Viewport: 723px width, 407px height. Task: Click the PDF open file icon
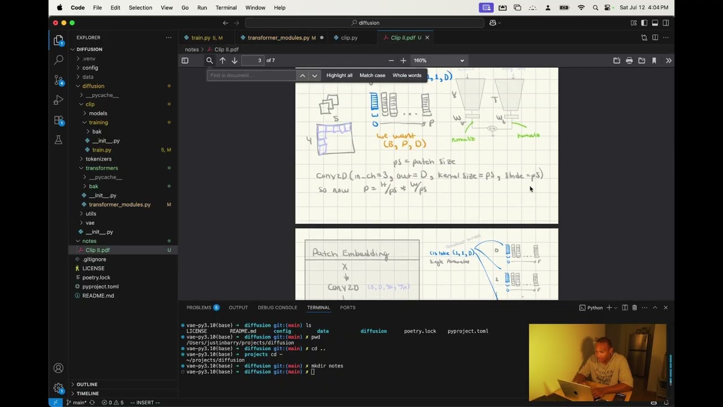617,60
